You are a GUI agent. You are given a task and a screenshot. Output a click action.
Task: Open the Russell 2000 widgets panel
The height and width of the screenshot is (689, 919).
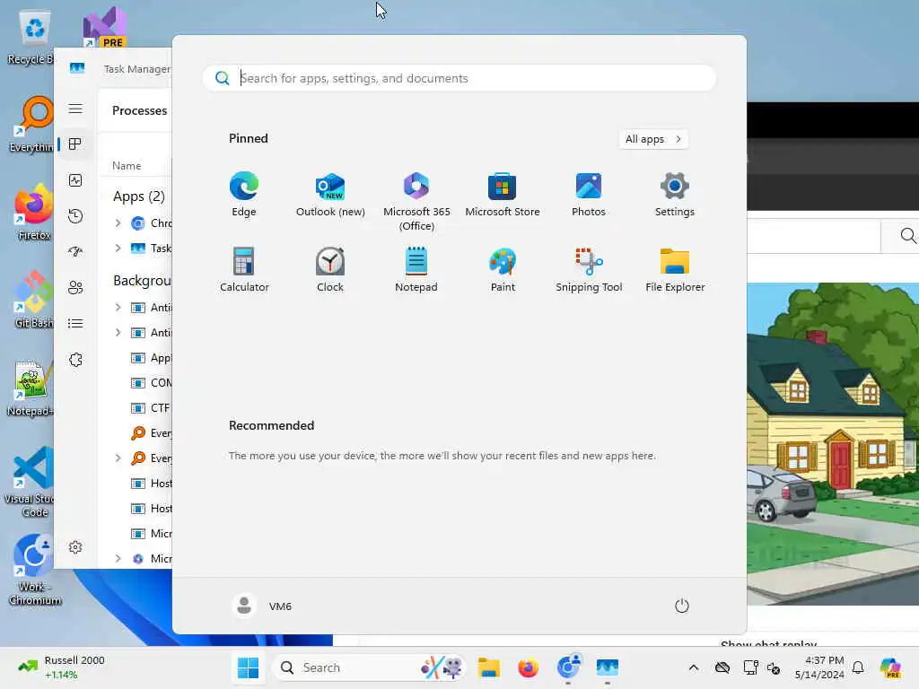[x=62, y=667]
